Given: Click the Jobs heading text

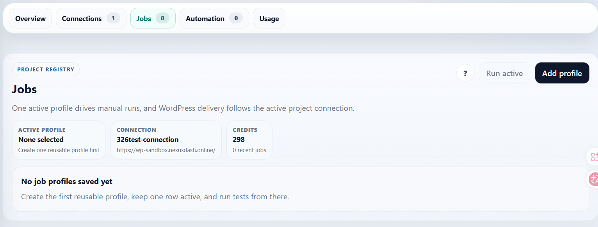Looking at the screenshot, I should (24, 89).
